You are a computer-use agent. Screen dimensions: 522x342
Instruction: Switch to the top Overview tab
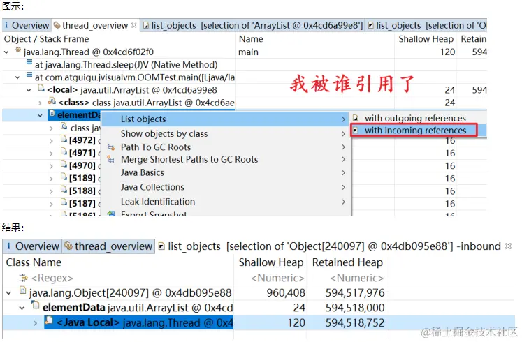pos(27,25)
